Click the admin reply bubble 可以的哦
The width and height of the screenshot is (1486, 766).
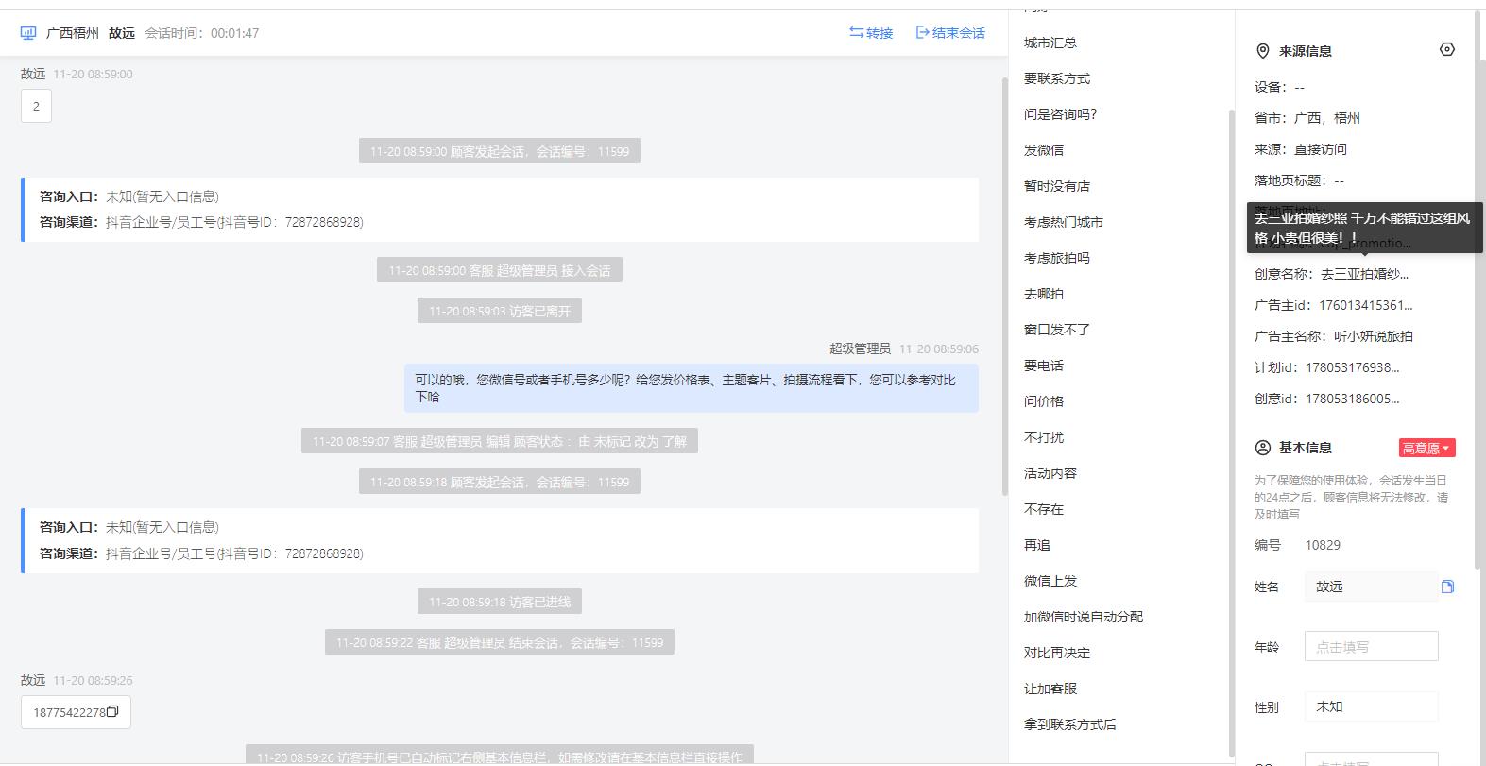click(692, 388)
